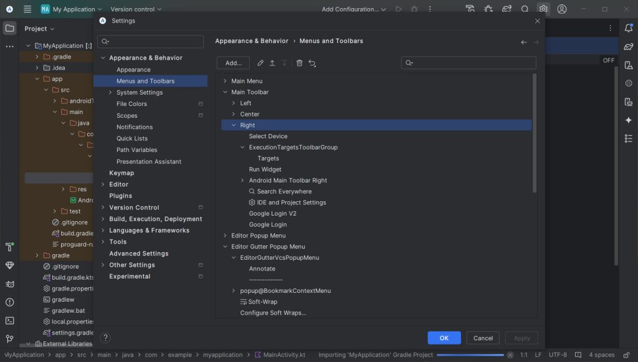Viewport: 638px width, 362px height.
Task: Click the Sync Gradle elephant icon in title bar
Action: click(x=507, y=9)
